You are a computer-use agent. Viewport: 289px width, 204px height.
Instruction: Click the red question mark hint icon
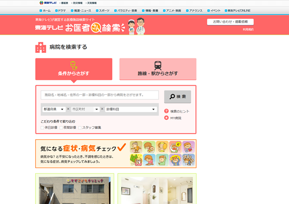point(166,111)
